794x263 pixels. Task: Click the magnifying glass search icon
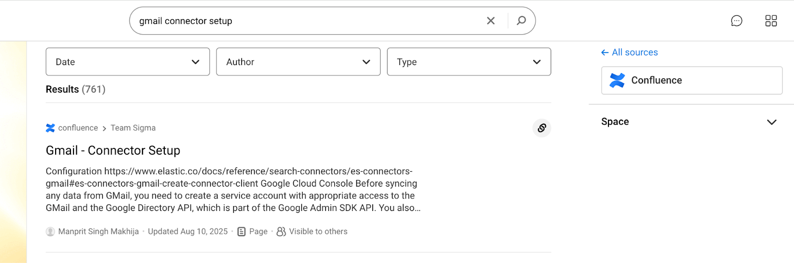[521, 21]
